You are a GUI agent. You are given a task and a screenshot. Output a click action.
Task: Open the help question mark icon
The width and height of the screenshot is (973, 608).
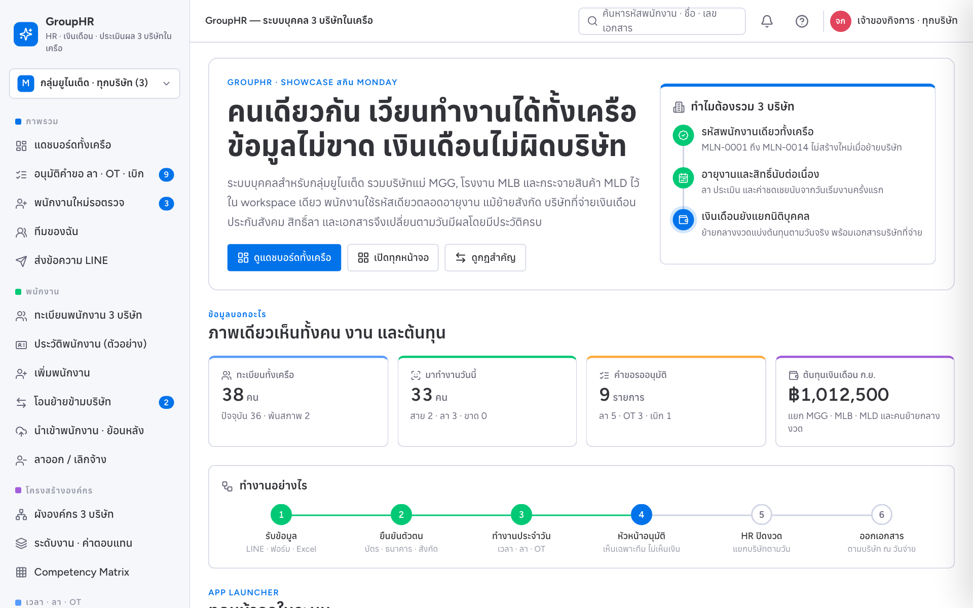point(802,21)
